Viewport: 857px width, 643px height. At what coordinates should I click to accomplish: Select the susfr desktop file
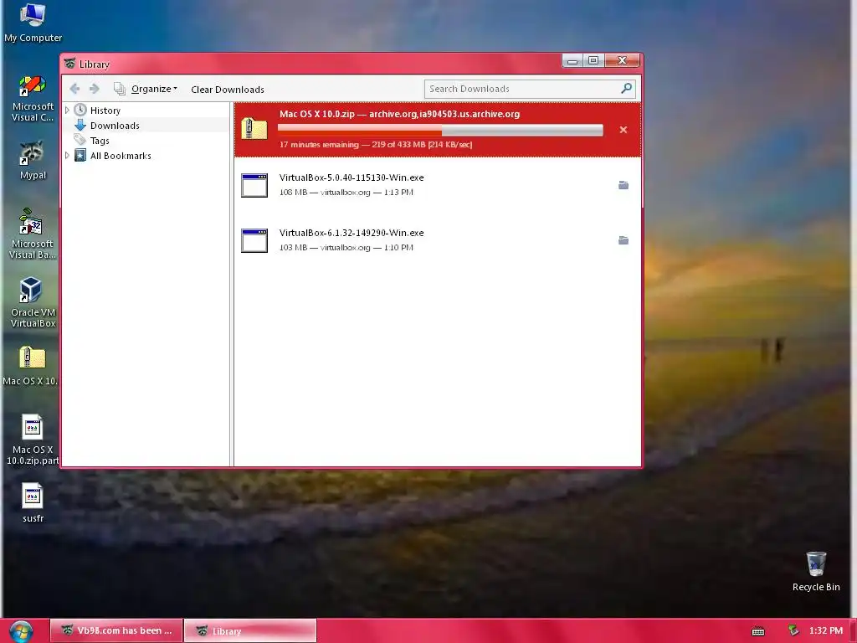click(x=33, y=502)
